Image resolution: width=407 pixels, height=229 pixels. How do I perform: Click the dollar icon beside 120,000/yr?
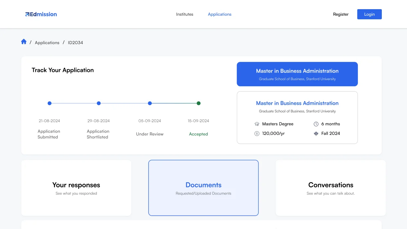(x=257, y=133)
